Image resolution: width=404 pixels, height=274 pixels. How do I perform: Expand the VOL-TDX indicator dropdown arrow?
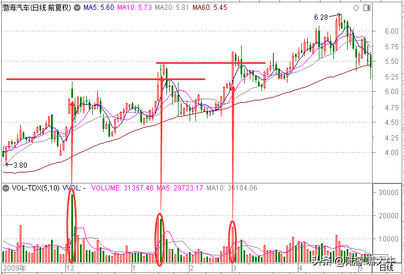[6, 188]
